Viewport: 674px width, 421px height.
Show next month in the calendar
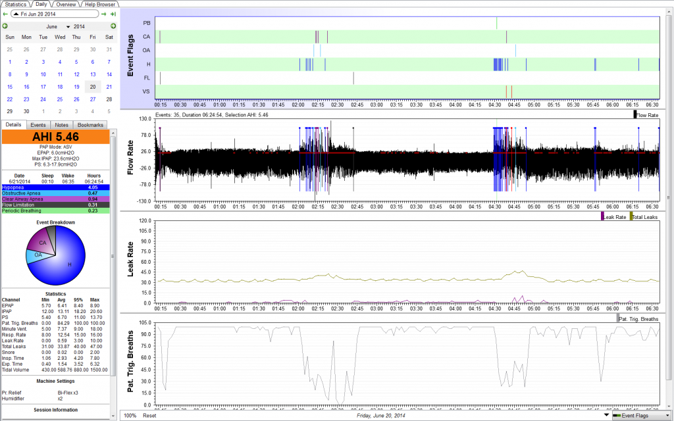pyautogui.click(x=113, y=26)
